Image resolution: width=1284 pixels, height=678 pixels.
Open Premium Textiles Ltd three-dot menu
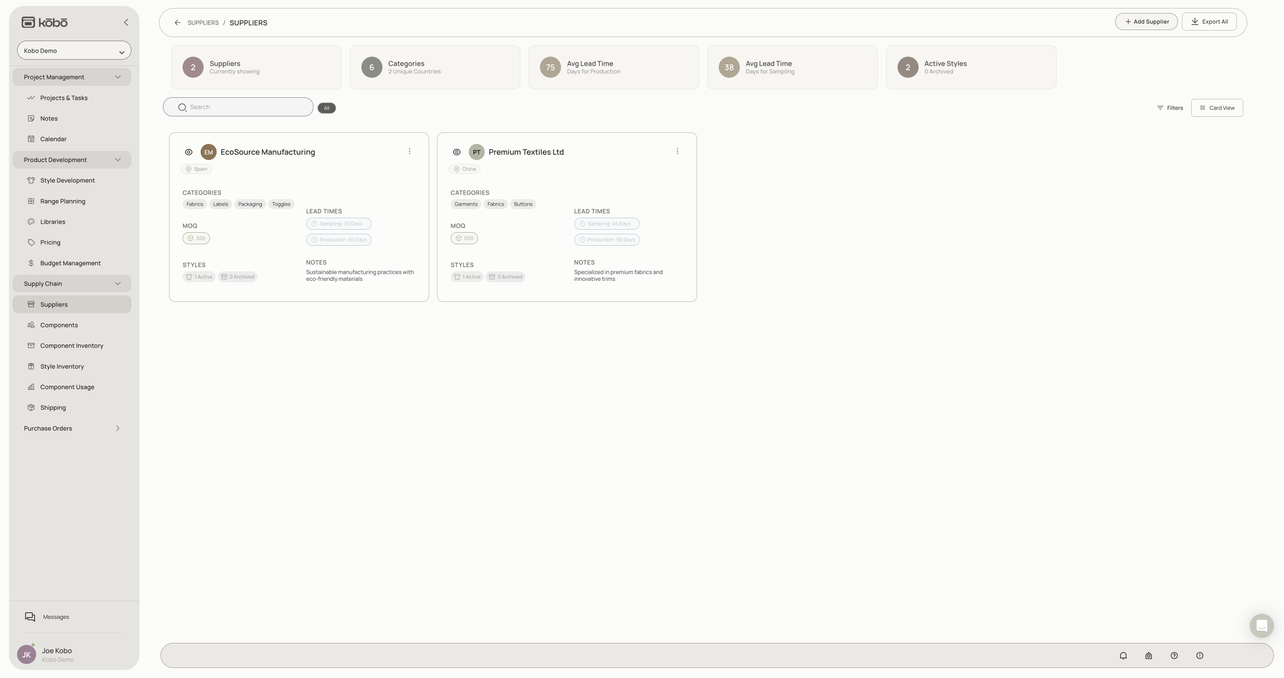677,151
